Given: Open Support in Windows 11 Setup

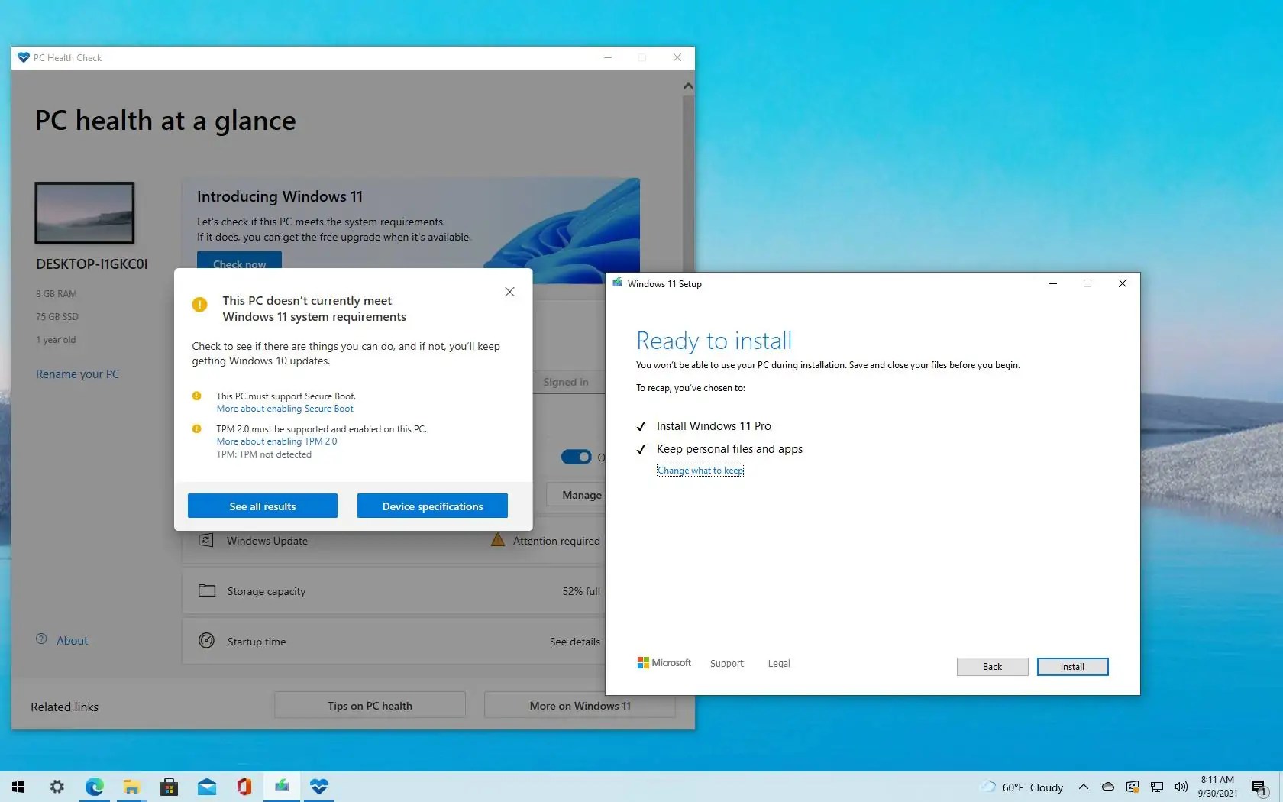Looking at the screenshot, I should (x=726, y=663).
